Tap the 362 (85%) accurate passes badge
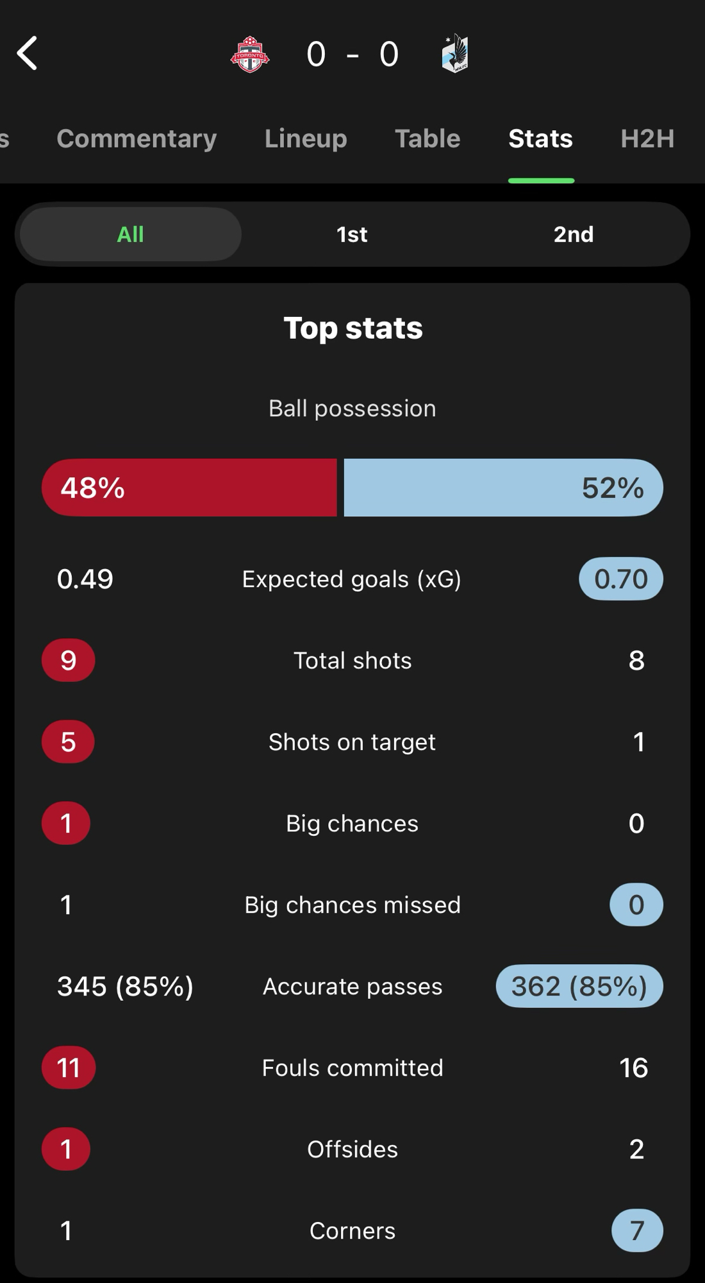The image size is (705, 1283). 579,986
